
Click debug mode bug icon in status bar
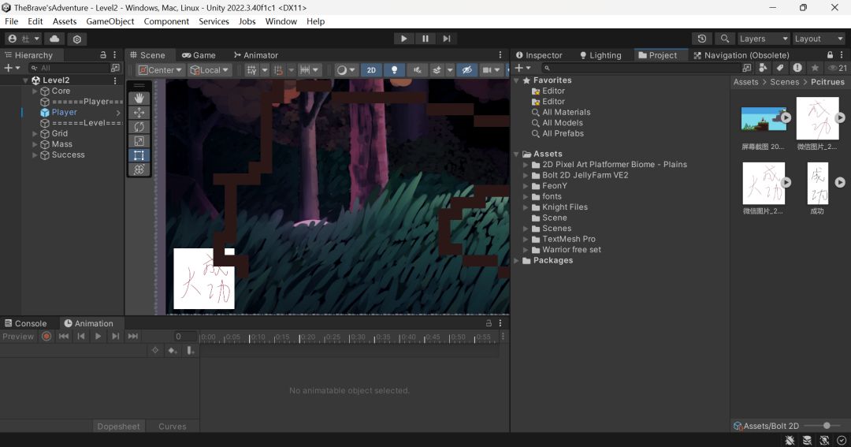coord(790,440)
